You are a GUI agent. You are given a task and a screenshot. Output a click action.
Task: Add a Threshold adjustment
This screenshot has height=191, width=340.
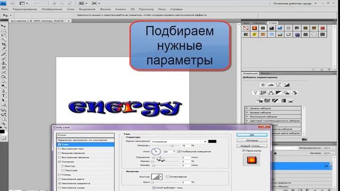pos(275,100)
